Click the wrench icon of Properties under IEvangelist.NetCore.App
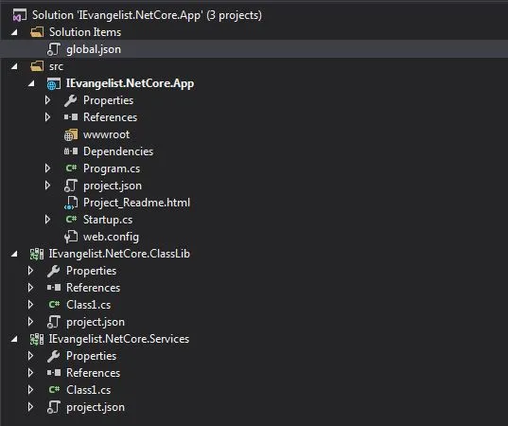Image resolution: width=508 pixels, height=426 pixels. coord(71,100)
